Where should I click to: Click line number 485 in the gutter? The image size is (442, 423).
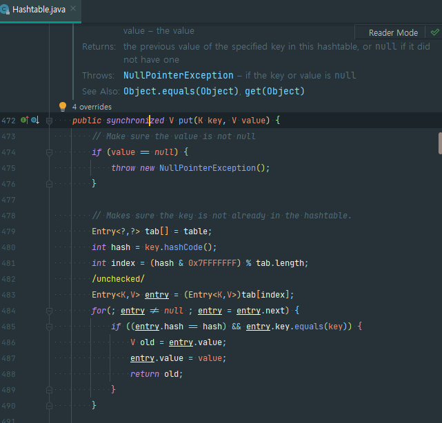click(x=8, y=327)
